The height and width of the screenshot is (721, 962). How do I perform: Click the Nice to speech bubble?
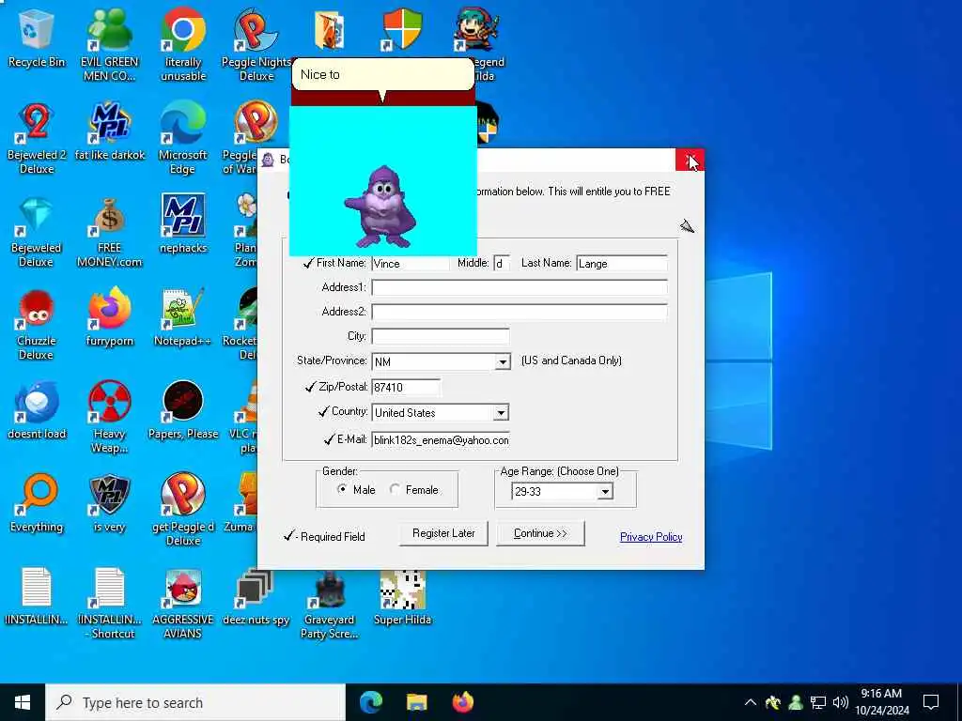pyautogui.click(x=382, y=75)
